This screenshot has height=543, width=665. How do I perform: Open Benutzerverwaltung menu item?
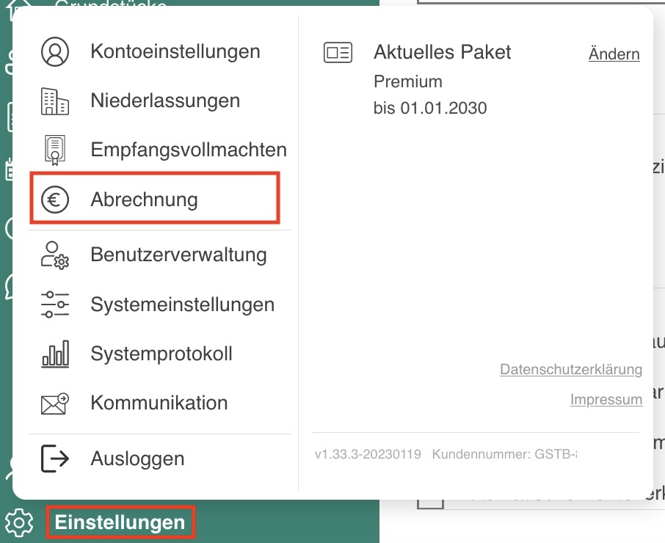click(x=178, y=255)
